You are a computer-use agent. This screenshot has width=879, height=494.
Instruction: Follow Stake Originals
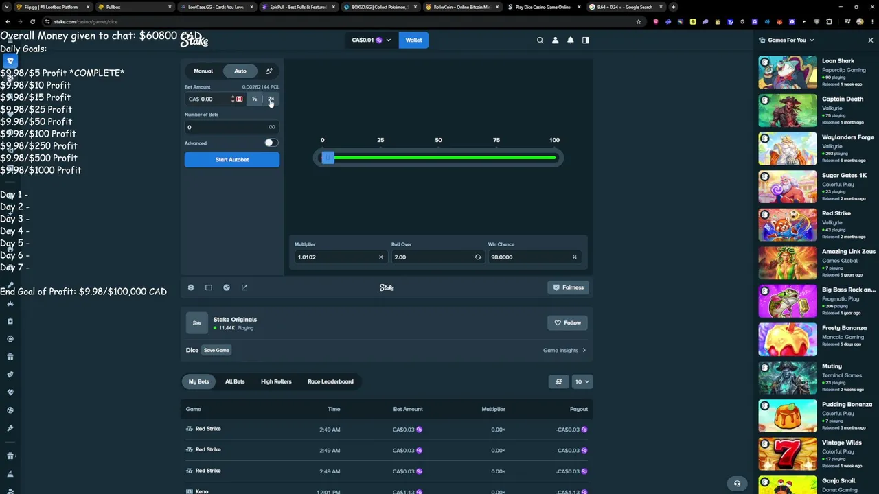click(x=568, y=322)
